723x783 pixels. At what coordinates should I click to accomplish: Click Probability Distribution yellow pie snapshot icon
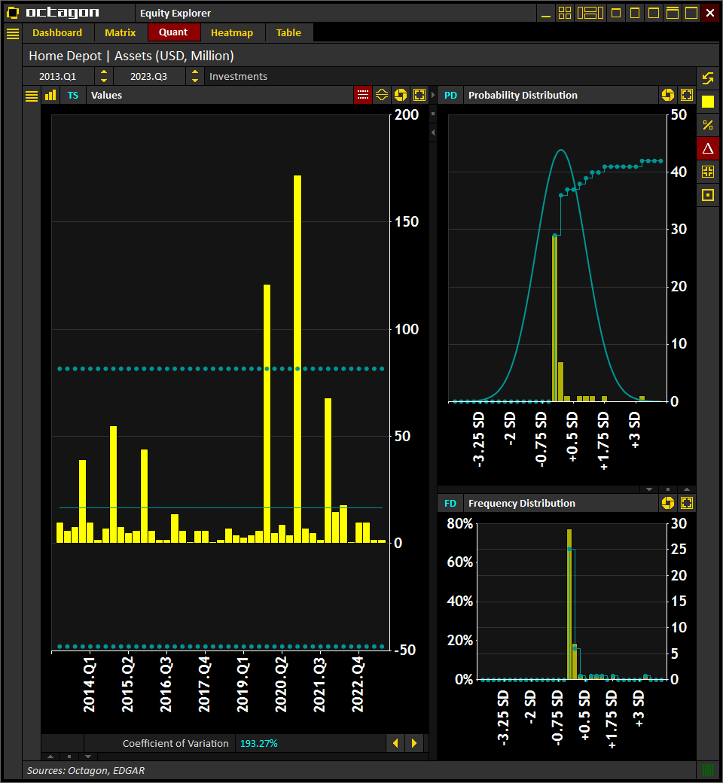coord(668,95)
